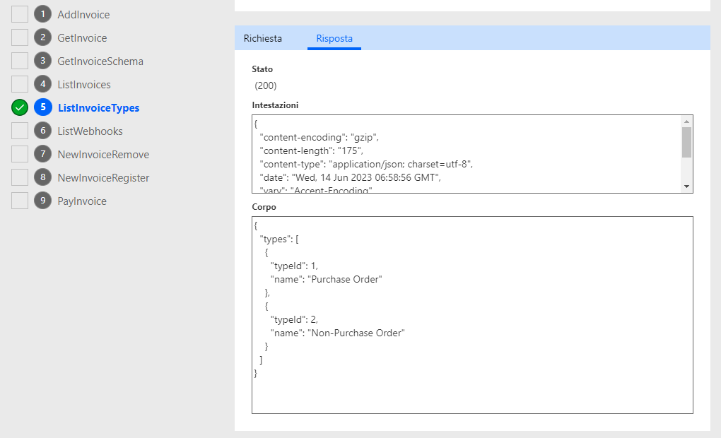Click the content-length 175 header line

[311, 150]
